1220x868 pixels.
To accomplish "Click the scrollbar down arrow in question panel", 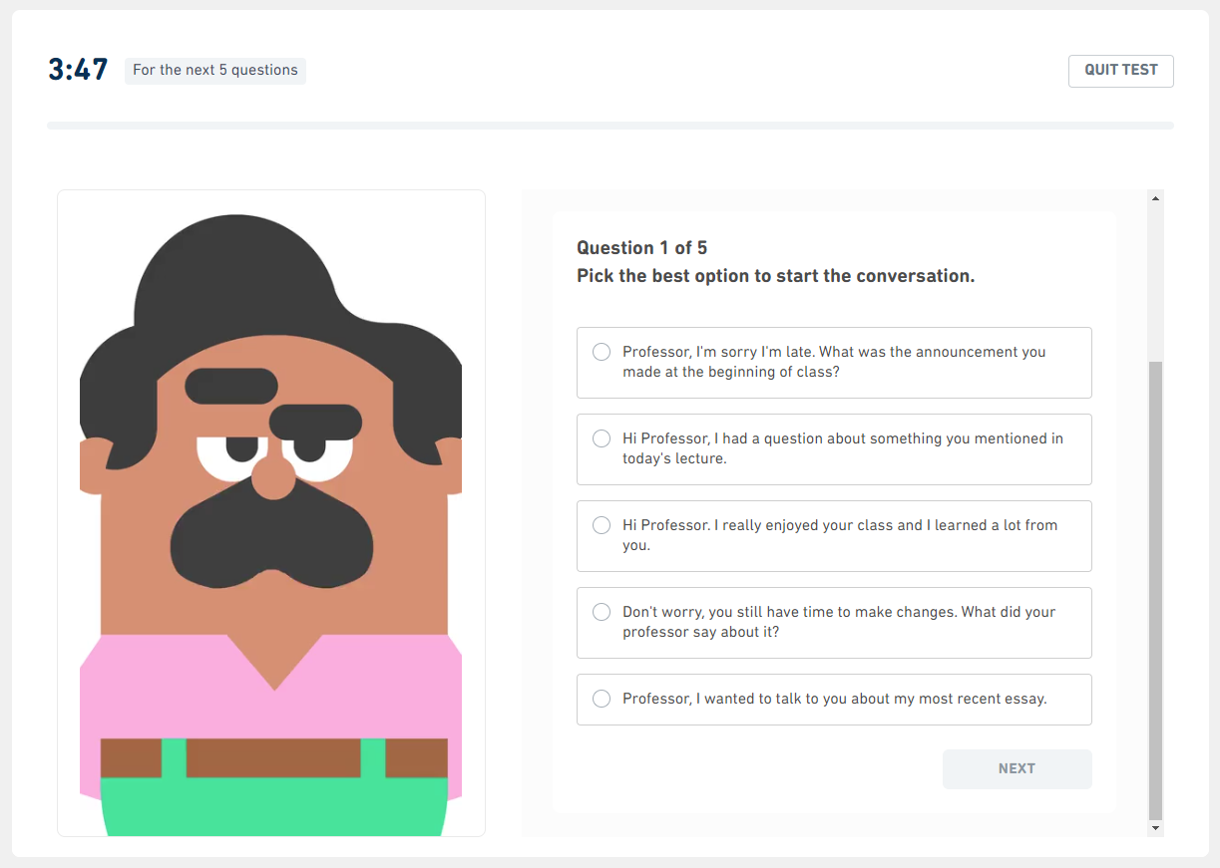I will 1155,828.
